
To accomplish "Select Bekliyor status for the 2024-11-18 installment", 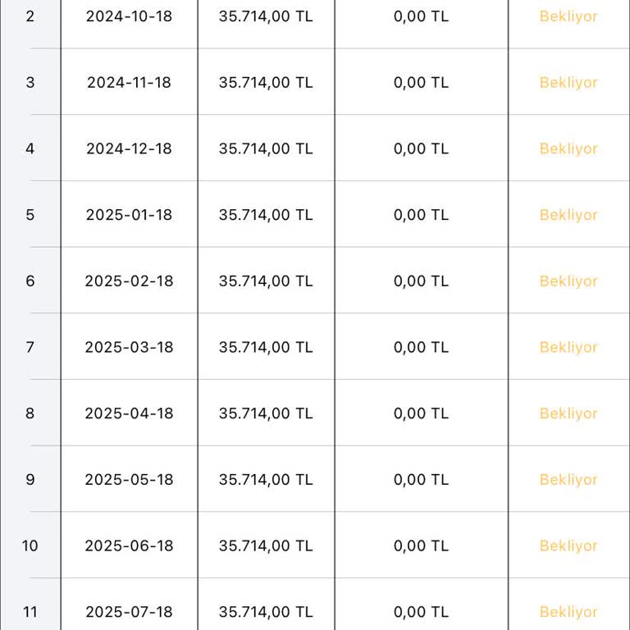I will 568,83.
